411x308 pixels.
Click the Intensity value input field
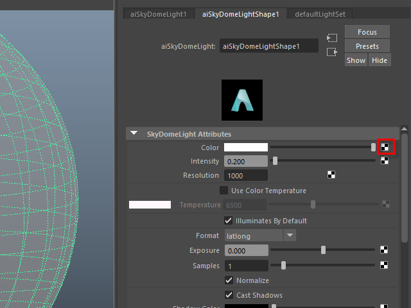(245, 161)
